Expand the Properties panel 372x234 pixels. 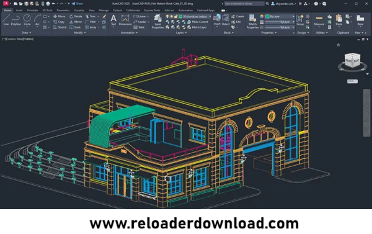click(x=269, y=32)
